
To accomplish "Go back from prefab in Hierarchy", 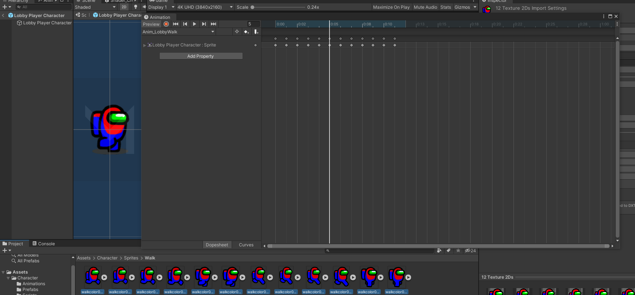I will (x=3, y=15).
